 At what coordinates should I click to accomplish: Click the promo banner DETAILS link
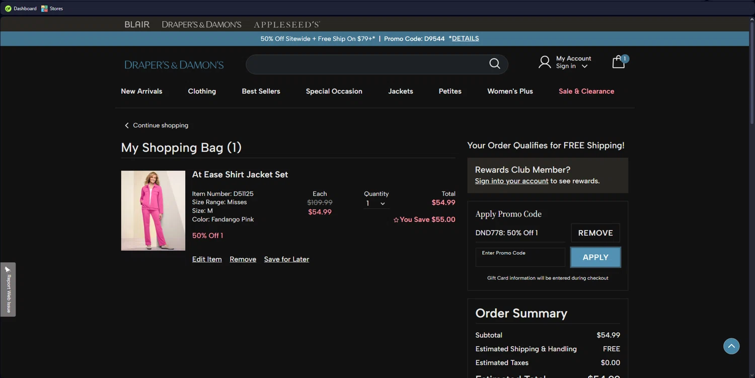point(465,38)
